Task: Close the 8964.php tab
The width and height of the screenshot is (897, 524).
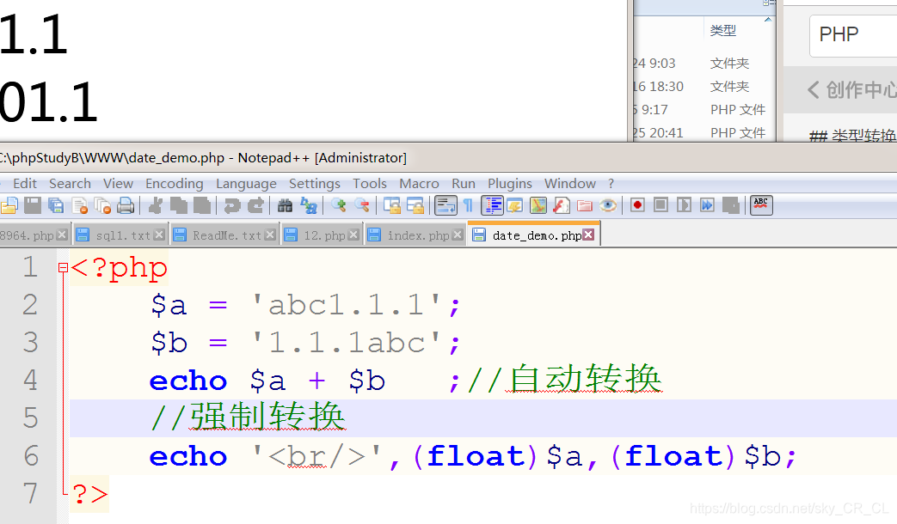Action: click(x=62, y=235)
